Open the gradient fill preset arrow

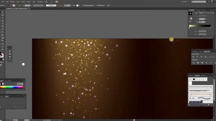tap(193, 13)
